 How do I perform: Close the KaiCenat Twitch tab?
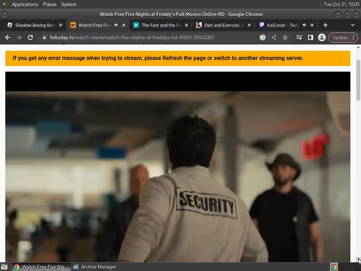[312, 25]
